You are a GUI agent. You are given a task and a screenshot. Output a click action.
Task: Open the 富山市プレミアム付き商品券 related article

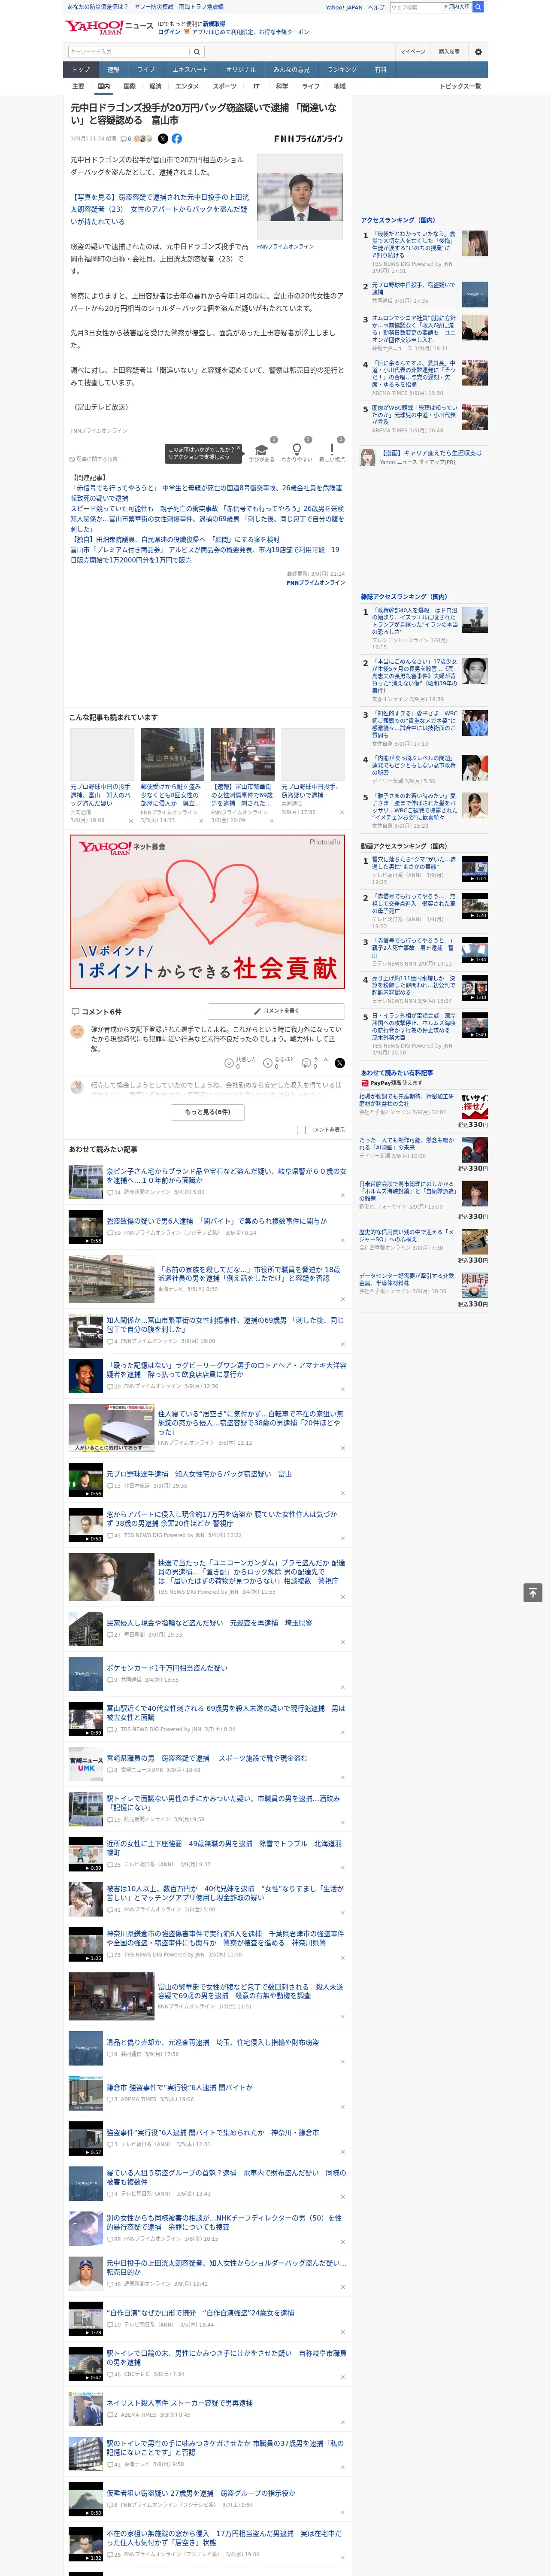[x=206, y=555]
